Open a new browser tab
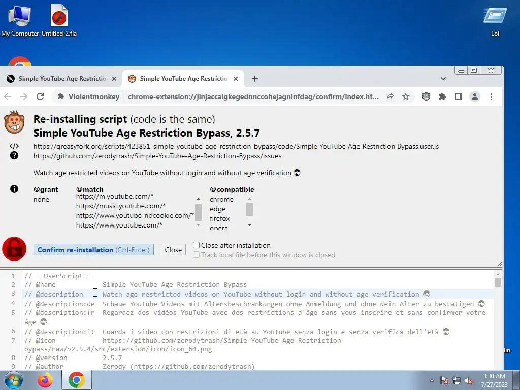The height and width of the screenshot is (390, 520). click(255, 79)
